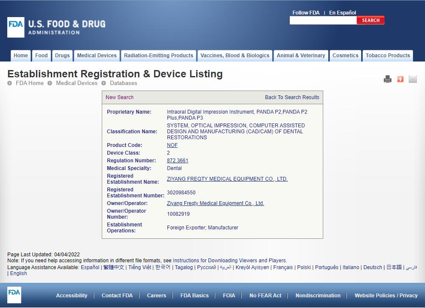
Task: Select Tagalog language assistance
Action: pyautogui.click(x=184, y=267)
